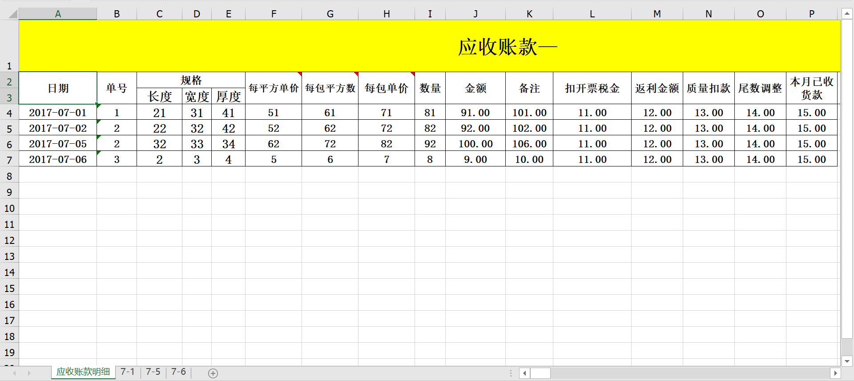Select the 14.00 cell in the 2017-07-02 row

[760, 128]
